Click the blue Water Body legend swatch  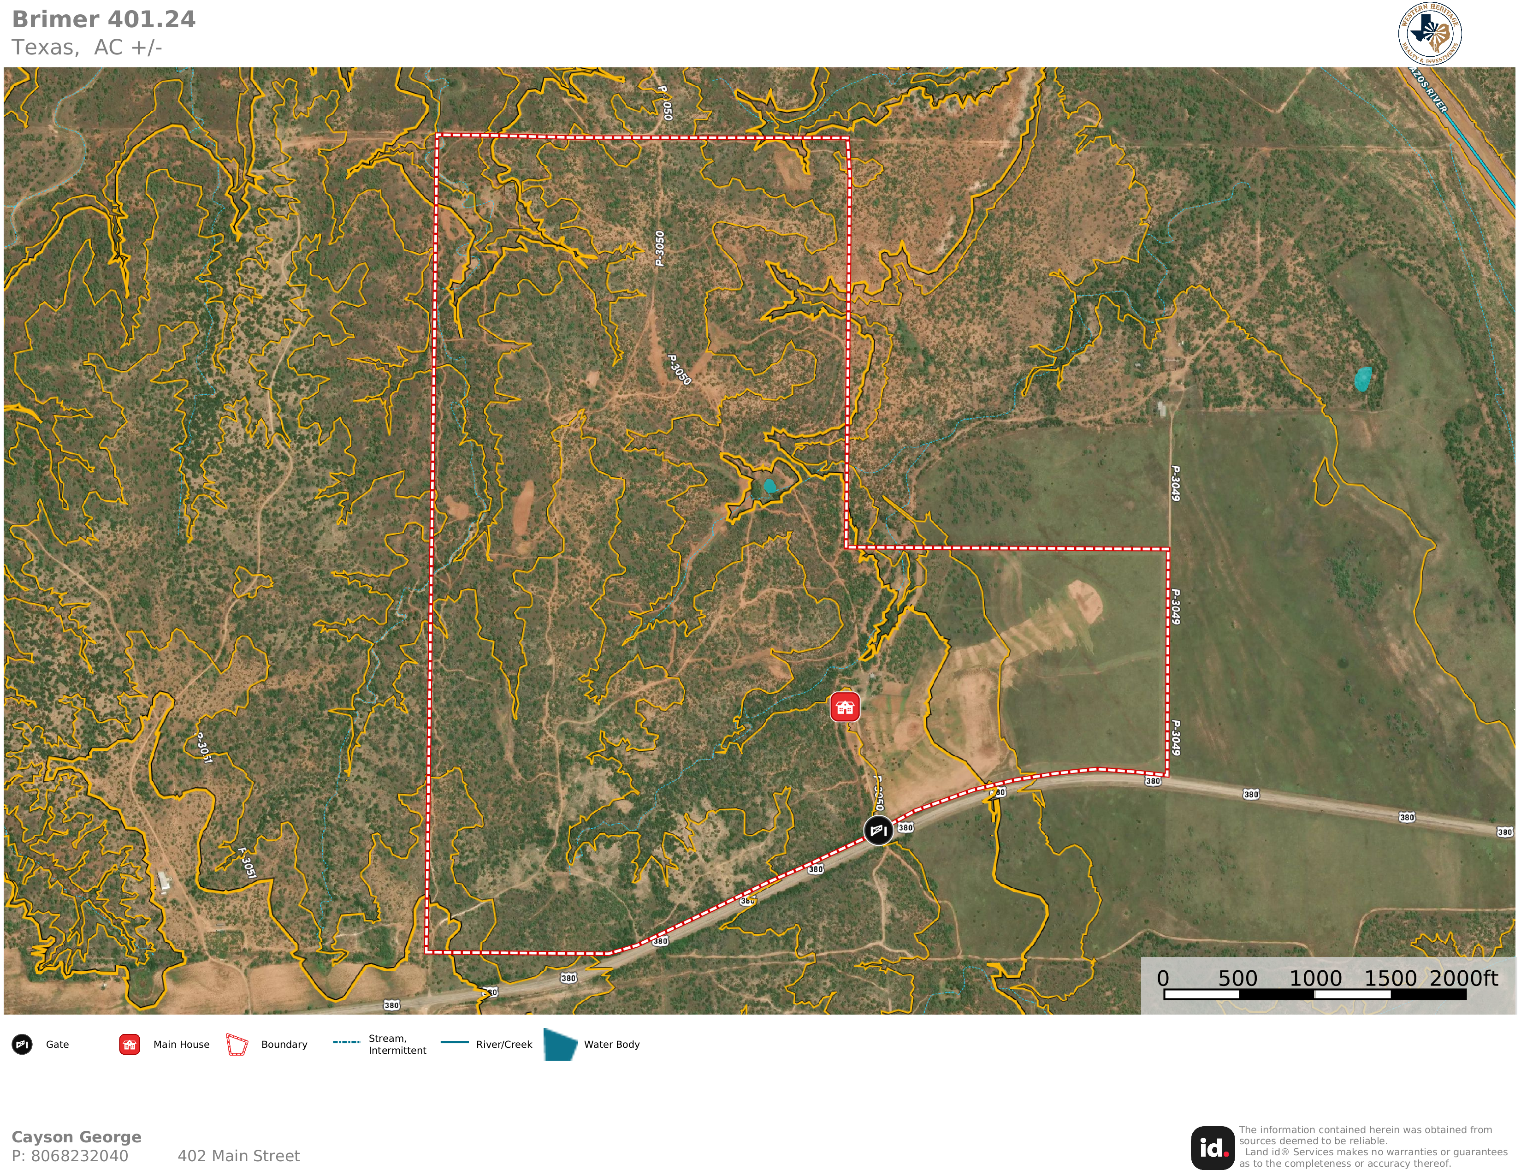[561, 1044]
